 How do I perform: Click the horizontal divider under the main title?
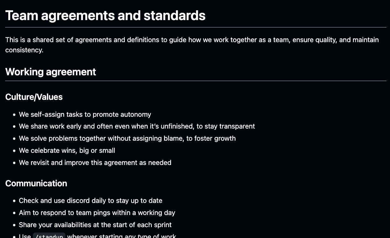[196, 27]
